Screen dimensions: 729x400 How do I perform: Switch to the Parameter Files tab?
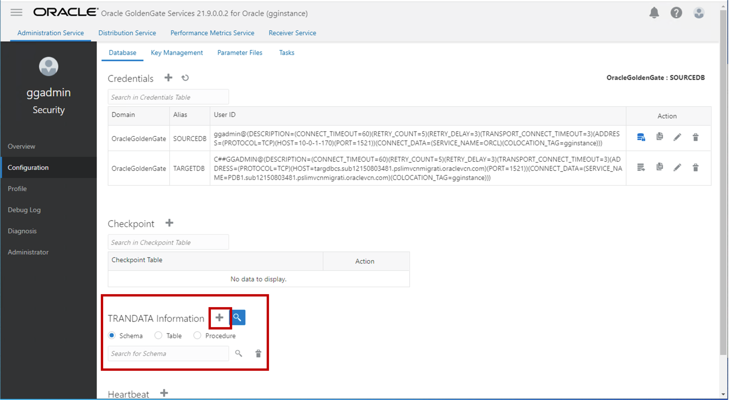(240, 52)
